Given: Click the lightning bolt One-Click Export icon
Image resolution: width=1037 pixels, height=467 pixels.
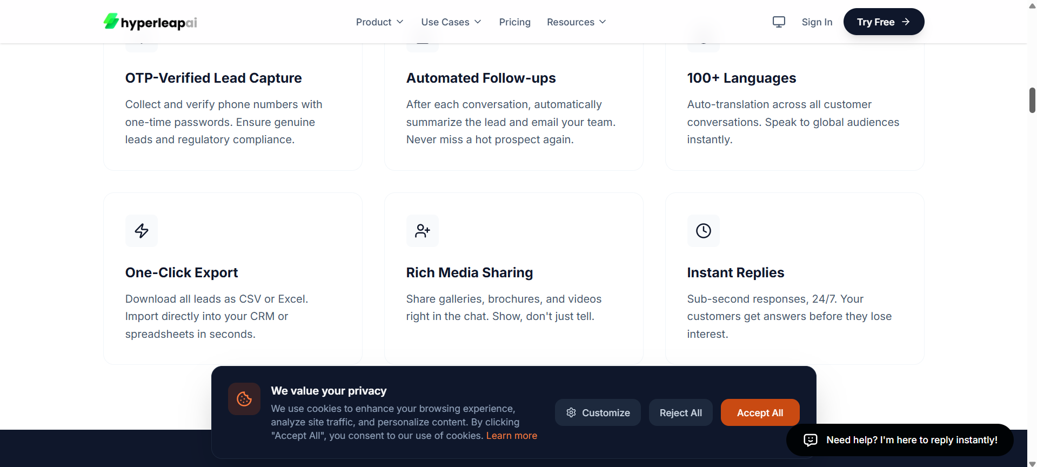Looking at the screenshot, I should (142, 231).
